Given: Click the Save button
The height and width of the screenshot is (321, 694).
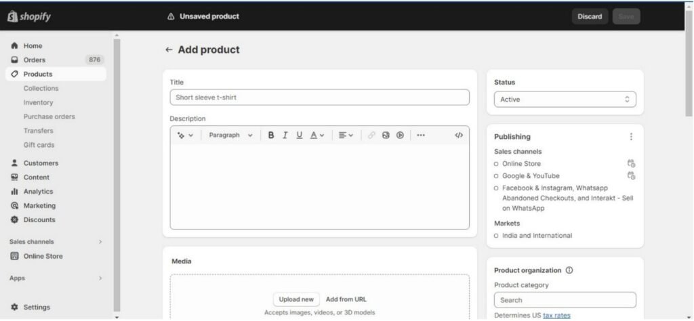Looking at the screenshot, I should click(626, 16).
